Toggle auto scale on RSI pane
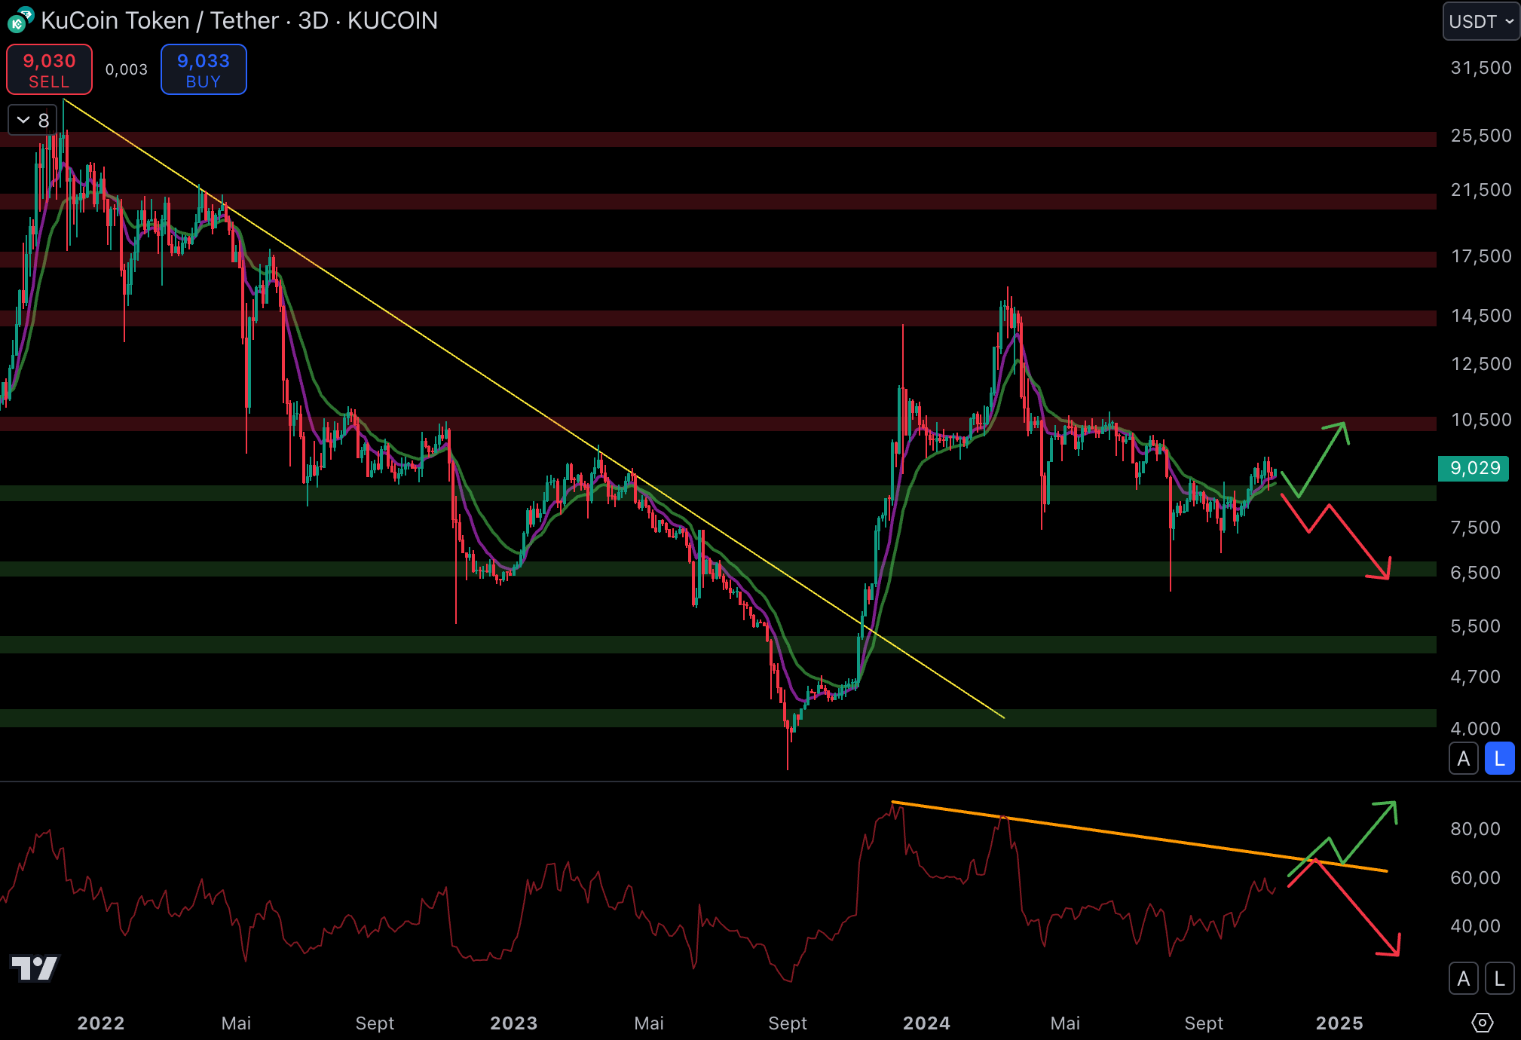This screenshot has height=1040, width=1521. [1463, 978]
